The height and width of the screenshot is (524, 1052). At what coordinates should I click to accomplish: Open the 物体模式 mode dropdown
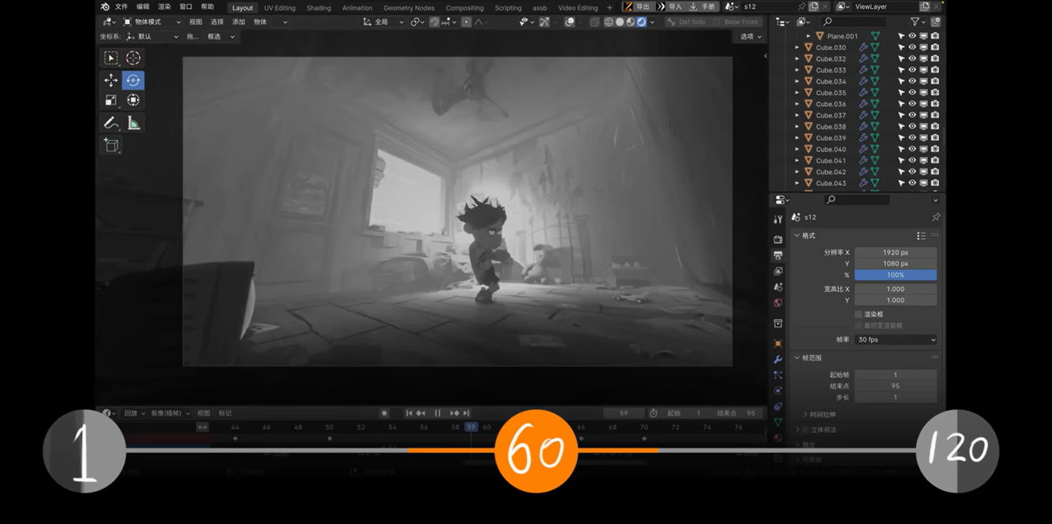point(151,23)
